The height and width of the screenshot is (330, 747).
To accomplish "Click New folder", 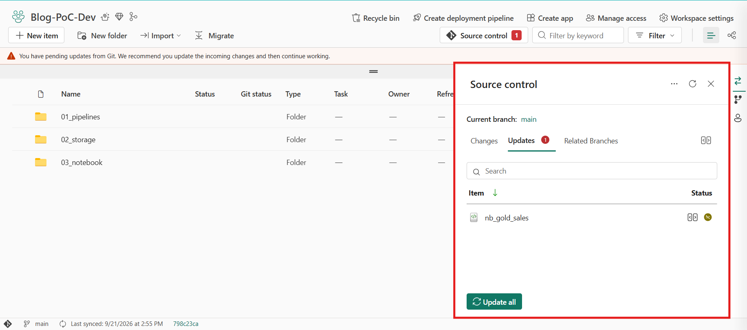I will (x=102, y=36).
